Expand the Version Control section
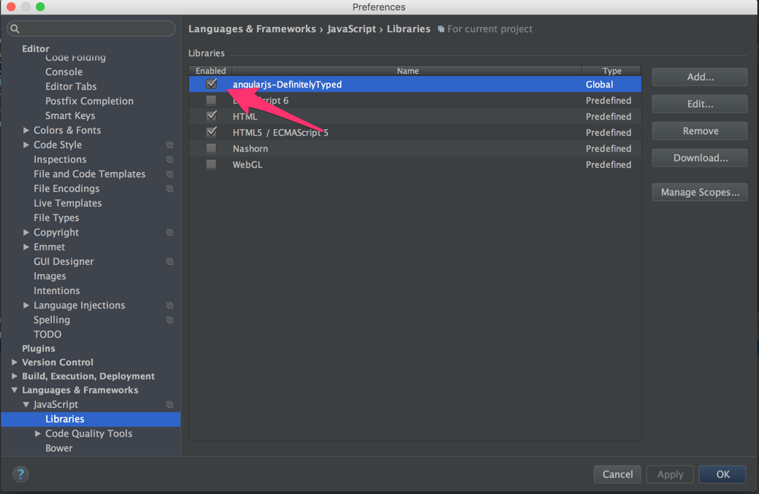Image resolution: width=759 pixels, height=494 pixels. [x=15, y=362]
